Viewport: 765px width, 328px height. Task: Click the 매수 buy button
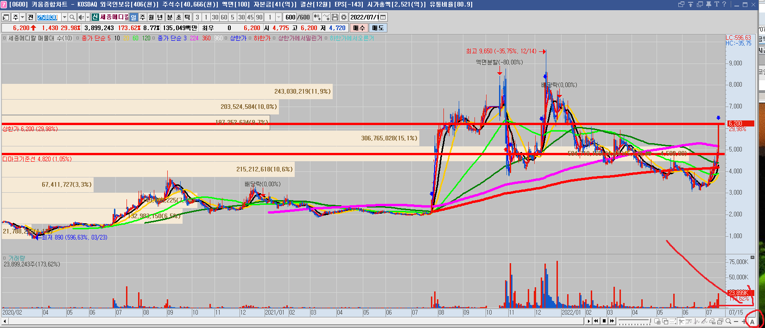point(359,28)
